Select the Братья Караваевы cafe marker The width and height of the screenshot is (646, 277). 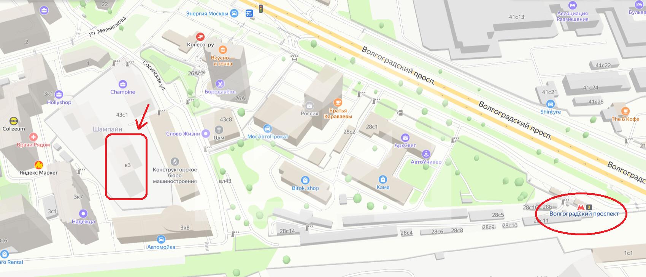(338, 102)
